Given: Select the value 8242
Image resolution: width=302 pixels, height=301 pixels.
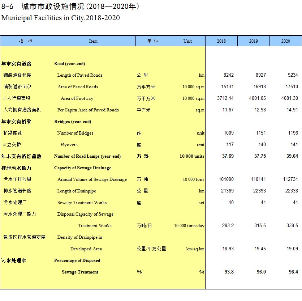Looking at the screenshot, I should point(229,75).
